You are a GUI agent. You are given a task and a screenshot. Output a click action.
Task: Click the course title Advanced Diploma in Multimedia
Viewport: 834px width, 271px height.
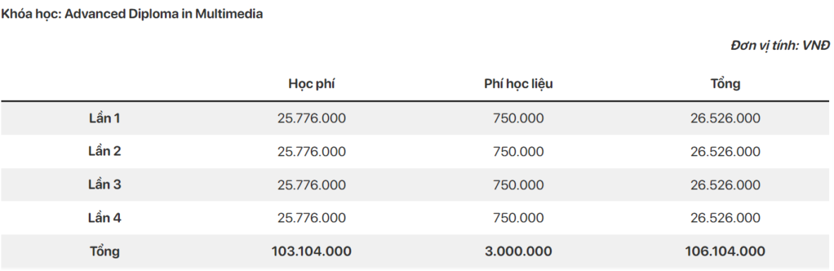pos(164,14)
